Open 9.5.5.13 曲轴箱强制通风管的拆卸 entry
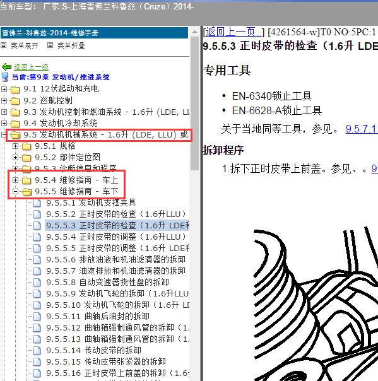 (x=117, y=339)
